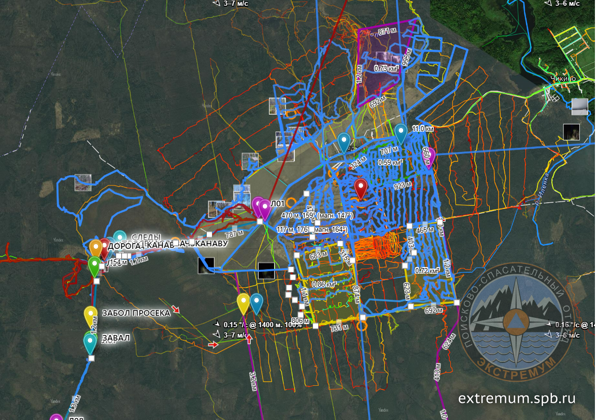Screen dimensions: 597x420
Task: Open the dark photo thumbnail on the right edge
Action: (571, 132)
